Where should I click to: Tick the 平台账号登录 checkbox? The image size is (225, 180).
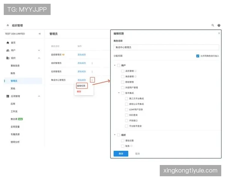point(126,126)
